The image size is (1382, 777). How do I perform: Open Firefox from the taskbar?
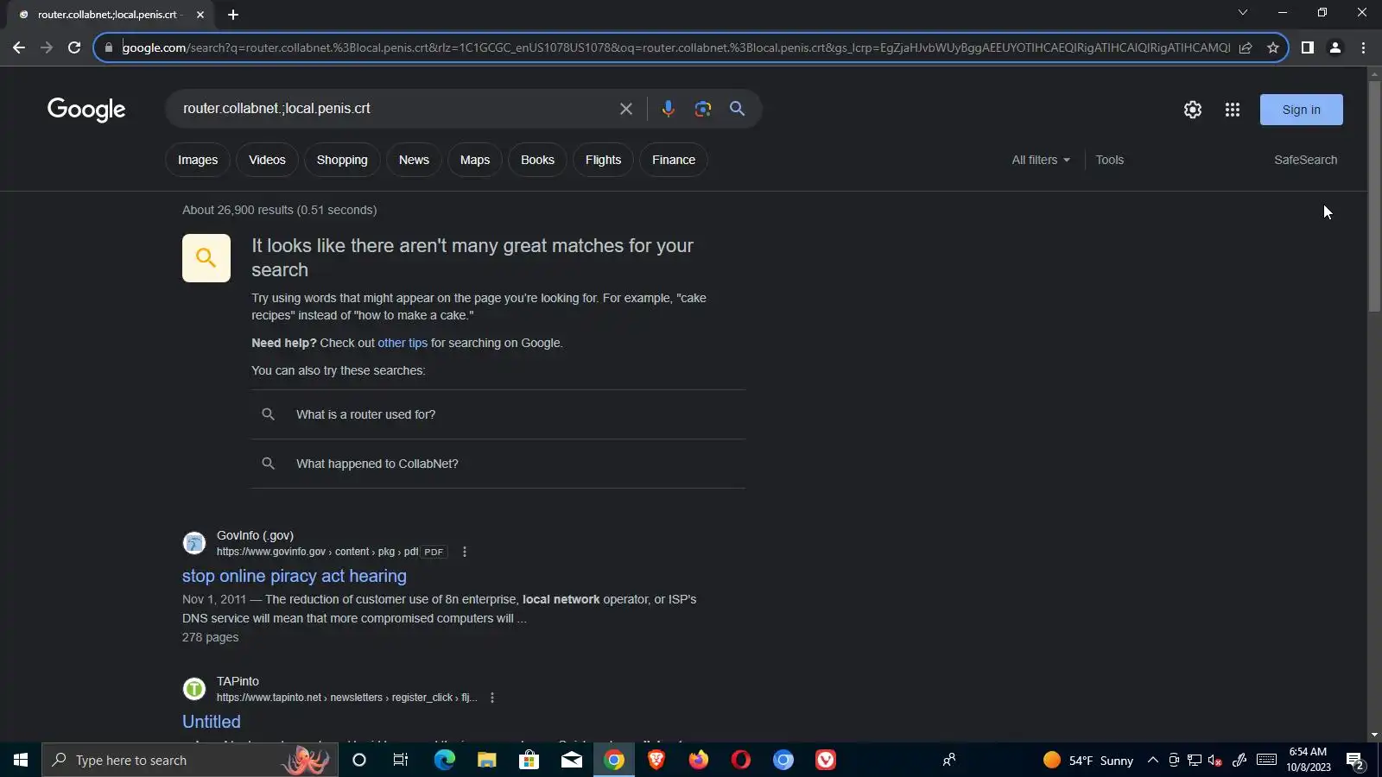coord(699,761)
